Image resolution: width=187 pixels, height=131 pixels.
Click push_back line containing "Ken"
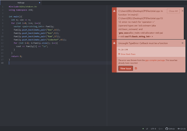point(36,33)
